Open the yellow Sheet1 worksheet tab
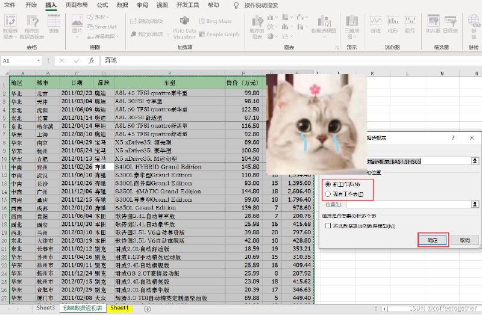The height and width of the screenshot is (315, 482). click(x=119, y=308)
